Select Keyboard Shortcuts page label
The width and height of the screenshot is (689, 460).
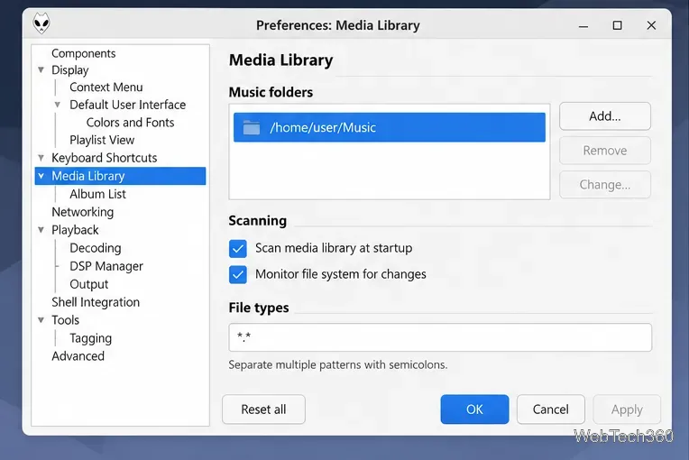tap(104, 157)
